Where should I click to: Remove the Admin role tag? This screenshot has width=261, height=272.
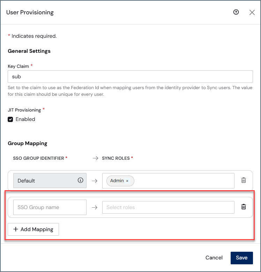click(127, 181)
